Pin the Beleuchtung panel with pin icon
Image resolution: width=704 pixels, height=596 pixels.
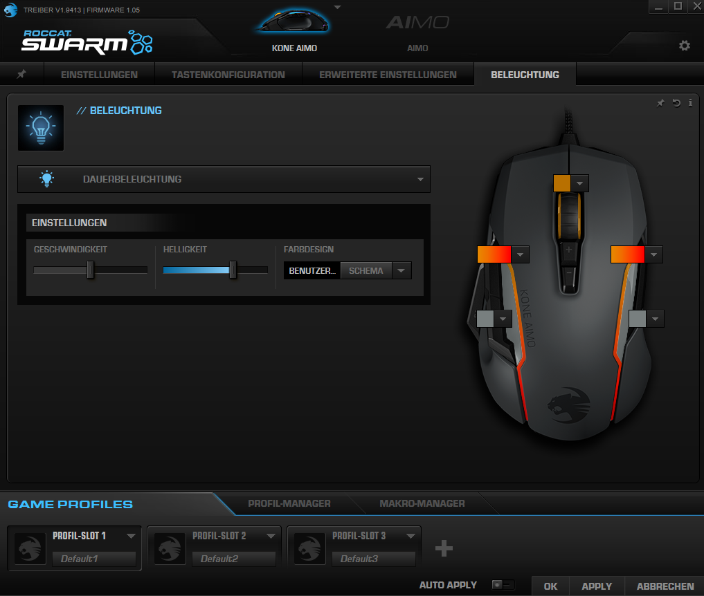coord(660,103)
